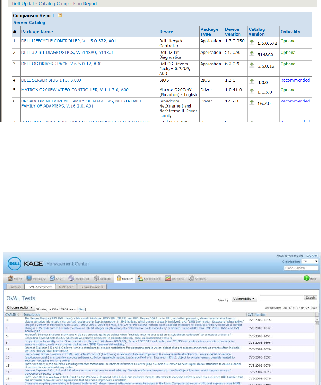Switch to the SCAP Scan tab
This screenshot has width=321, height=385.
click(66, 287)
